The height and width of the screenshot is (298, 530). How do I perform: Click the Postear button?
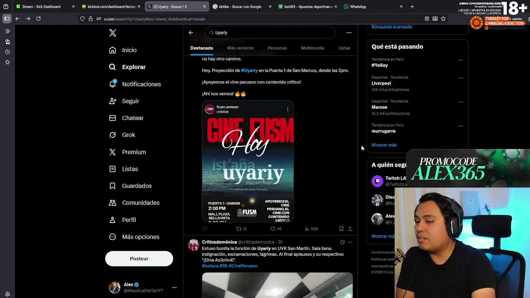point(139,259)
